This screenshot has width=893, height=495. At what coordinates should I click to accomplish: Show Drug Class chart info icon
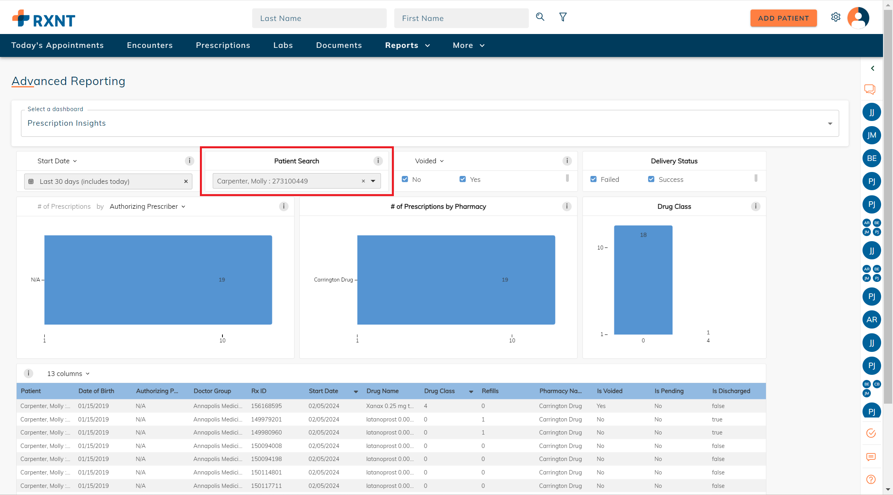[x=756, y=206]
